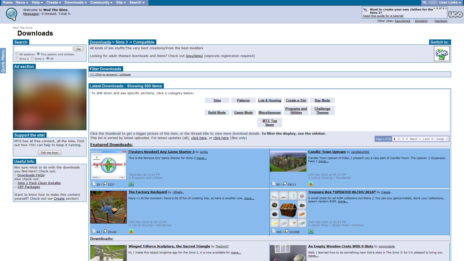Open the Patterns category
Image resolution: width=464 pixels, height=261 pixels.
(x=243, y=101)
